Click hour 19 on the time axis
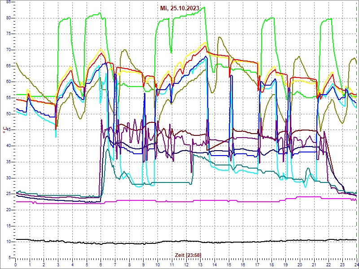Screen dimensions: 359x269 coord(285,264)
